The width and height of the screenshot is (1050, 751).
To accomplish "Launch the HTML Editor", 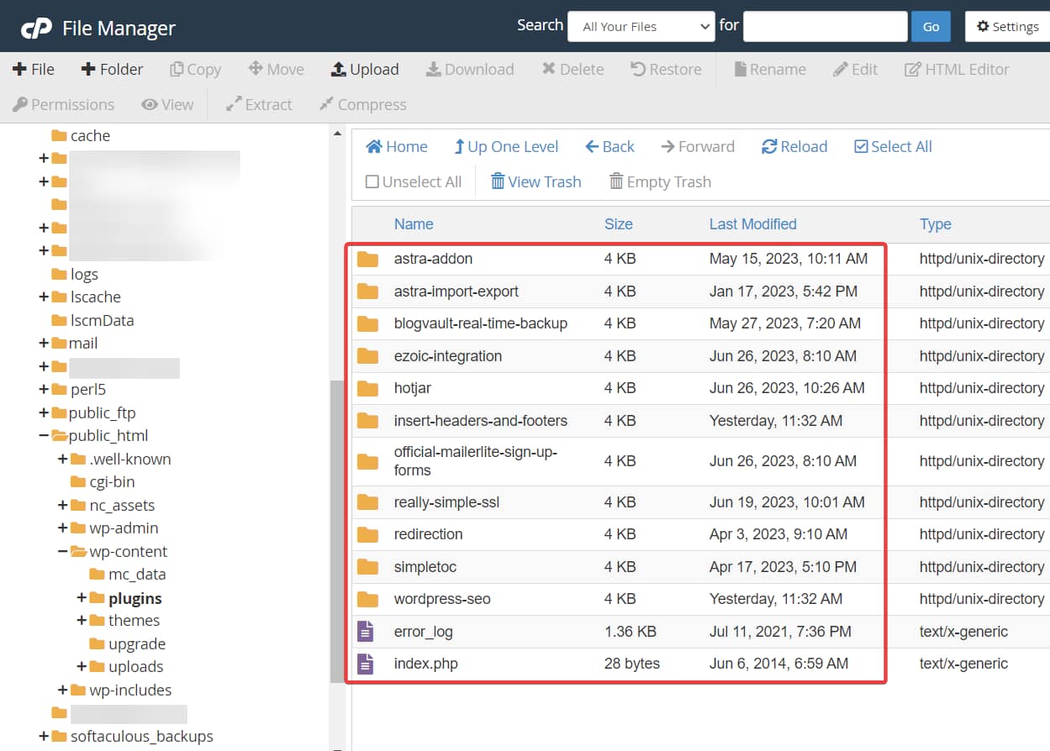I will click(957, 69).
